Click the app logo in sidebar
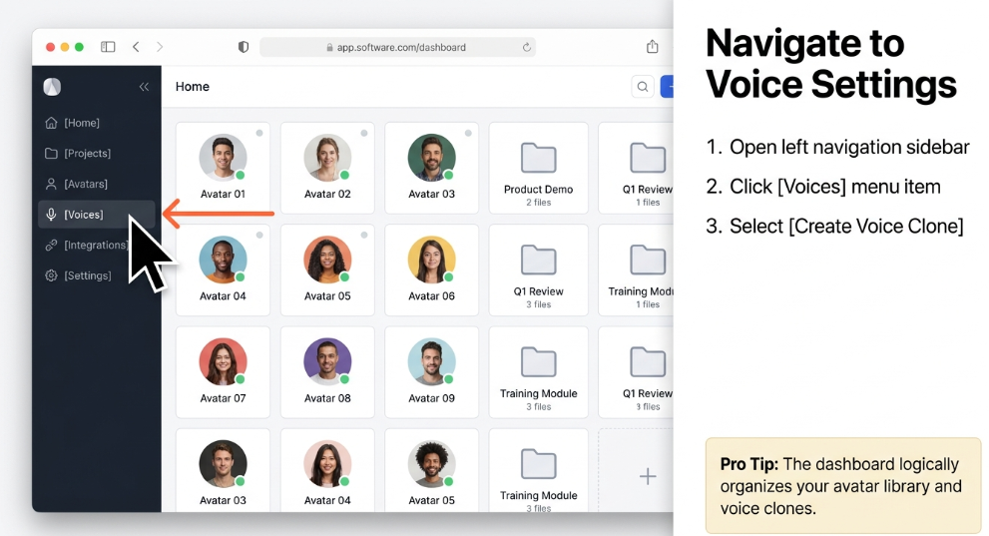This screenshot has width=989, height=536. (x=52, y=87)
